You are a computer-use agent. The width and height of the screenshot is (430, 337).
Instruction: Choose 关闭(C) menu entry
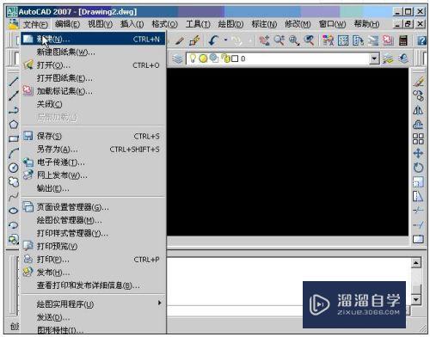[x=93, y=104]
